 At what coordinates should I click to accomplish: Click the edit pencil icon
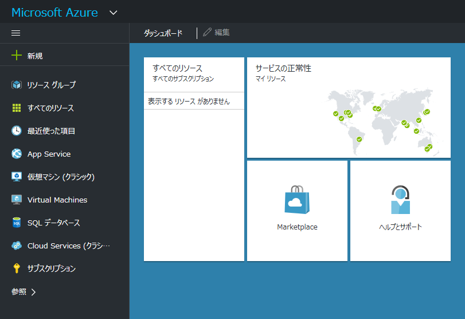click(207, 32)
